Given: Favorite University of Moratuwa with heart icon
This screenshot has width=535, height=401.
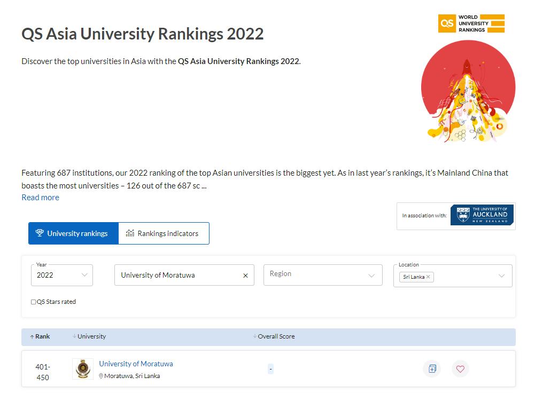Looking at the screenshot, I should (x=460, y=368).
